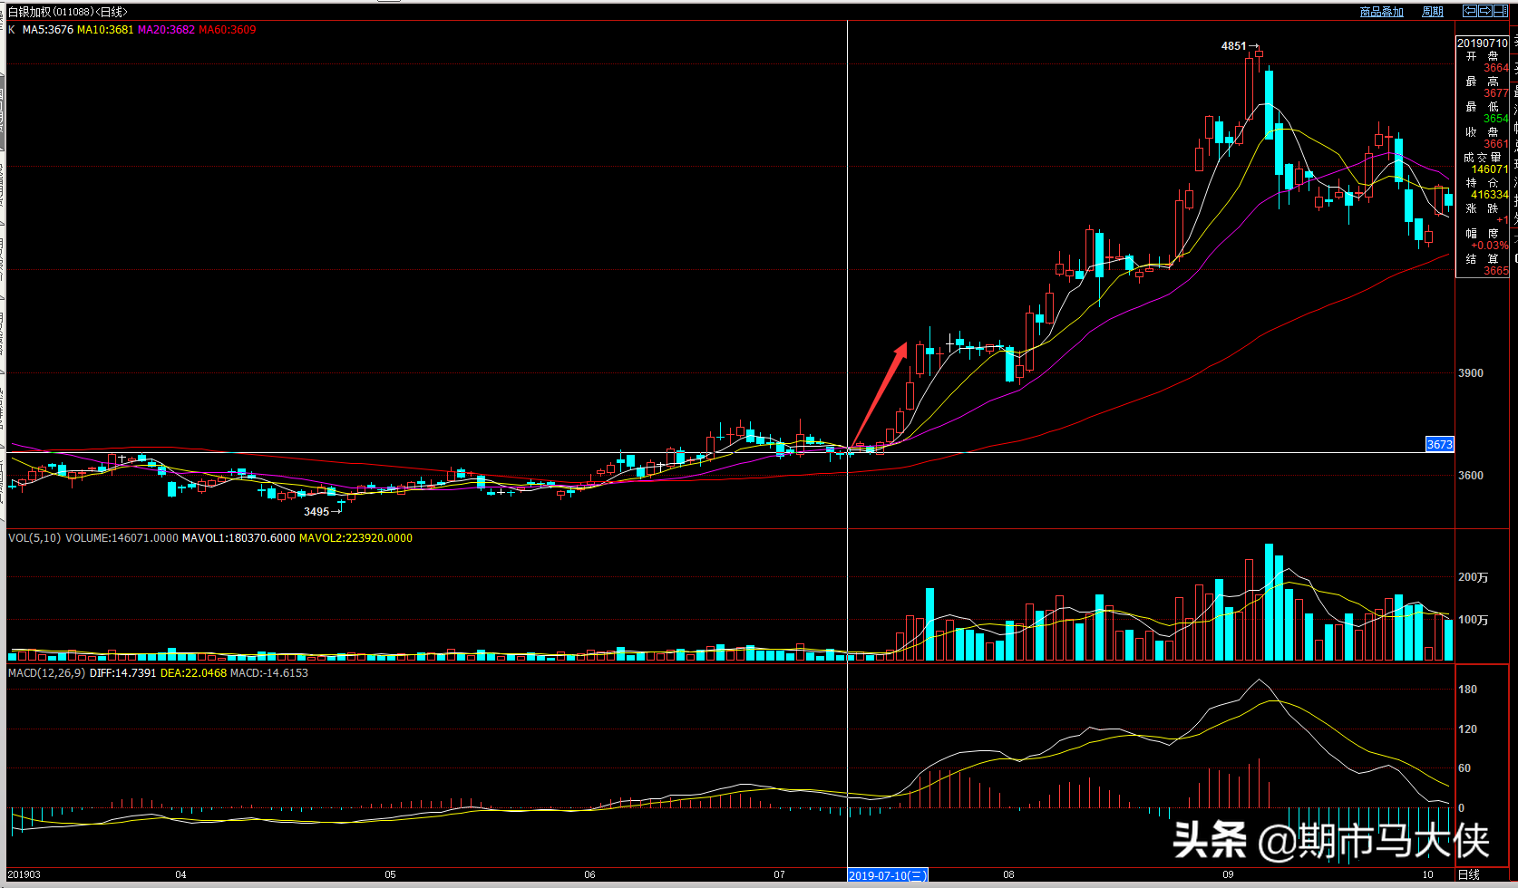1518x888 pixels.
Task: Click the MA20:3682 indicator label
Action: click(166, 30)
